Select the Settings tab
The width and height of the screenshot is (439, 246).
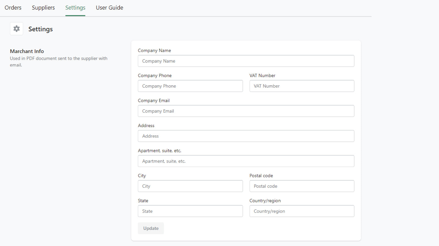pos(75,8)
